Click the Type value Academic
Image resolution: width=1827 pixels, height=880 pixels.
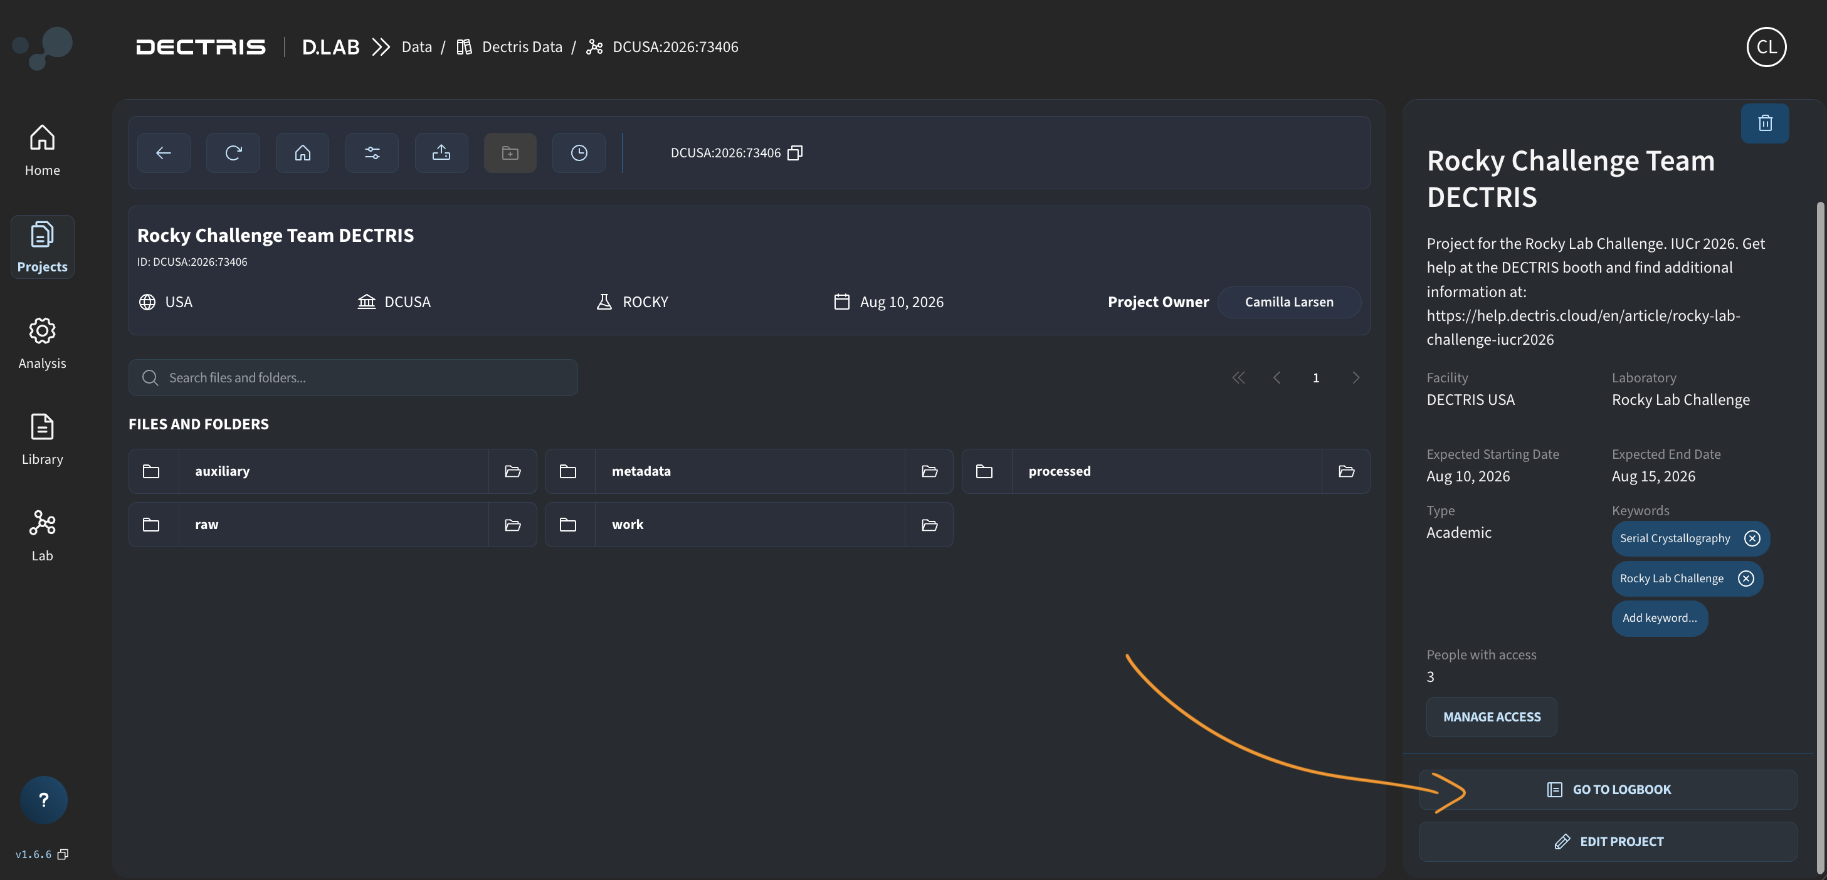[x=1459, y=533]
